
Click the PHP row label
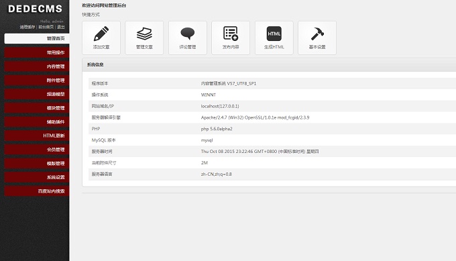coord(96,129)
